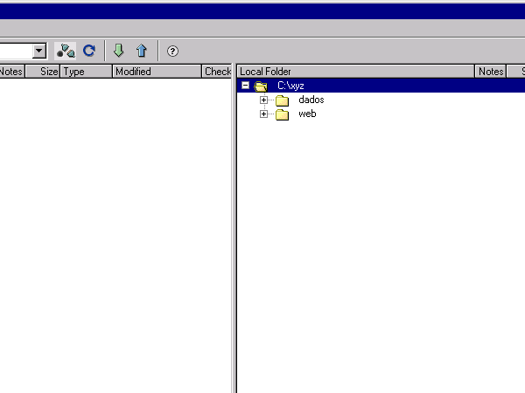Expand the web folder tree node
The width and height of the screenshot is (525, 393).
click(263, 114)
